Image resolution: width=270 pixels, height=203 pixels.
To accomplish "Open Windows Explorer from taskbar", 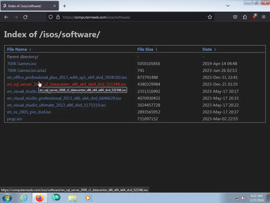I will pos(73,198).
